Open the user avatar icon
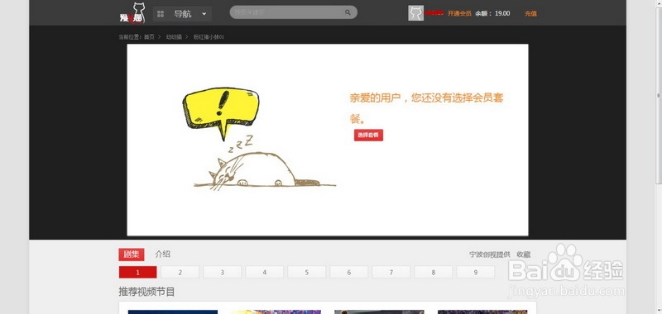Image resolution: width=662 pixels, height=314 pixels. [415, 13]
